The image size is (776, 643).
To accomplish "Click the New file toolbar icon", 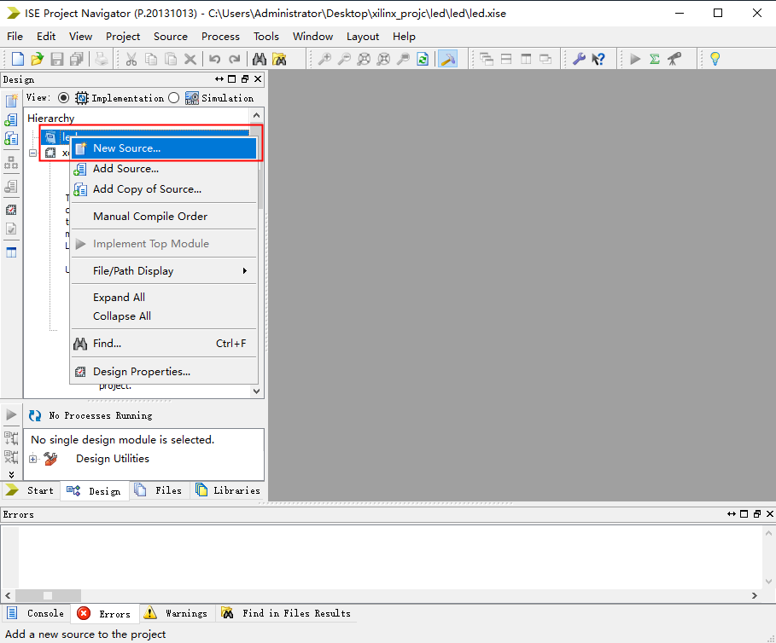I will click(x=18, y=59).
